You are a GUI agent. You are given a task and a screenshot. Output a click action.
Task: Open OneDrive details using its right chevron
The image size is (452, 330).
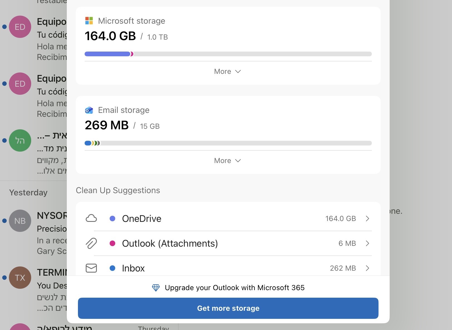pyautogui.click(x=367, y=219)
